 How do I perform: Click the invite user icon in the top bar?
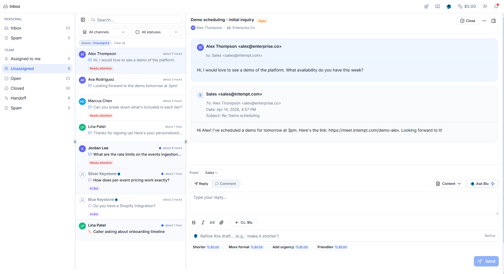coord(485,6)
